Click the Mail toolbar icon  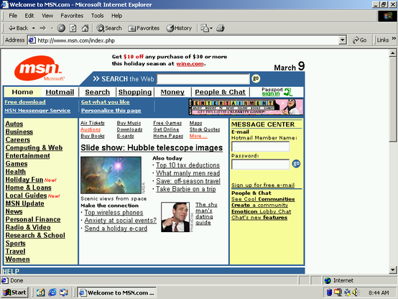204,28
